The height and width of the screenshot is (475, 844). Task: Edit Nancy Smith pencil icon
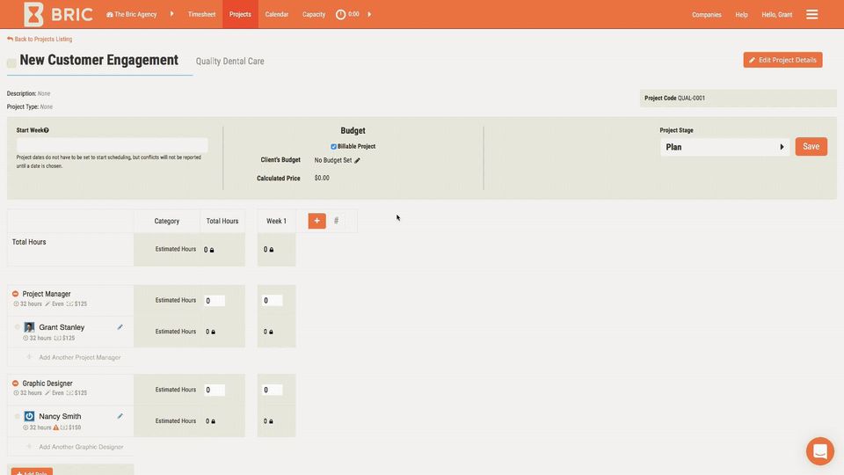tap(120, 416)
